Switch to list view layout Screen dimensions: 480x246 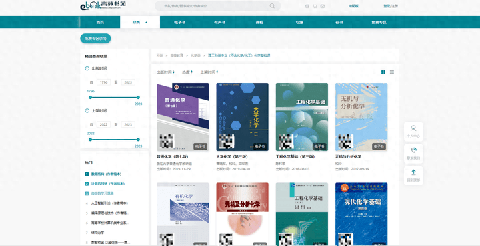point(392,72)
